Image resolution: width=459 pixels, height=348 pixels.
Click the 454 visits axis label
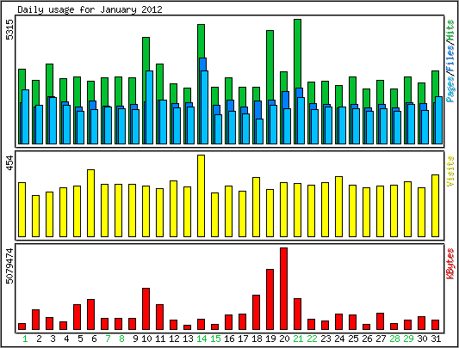point(10,163)
